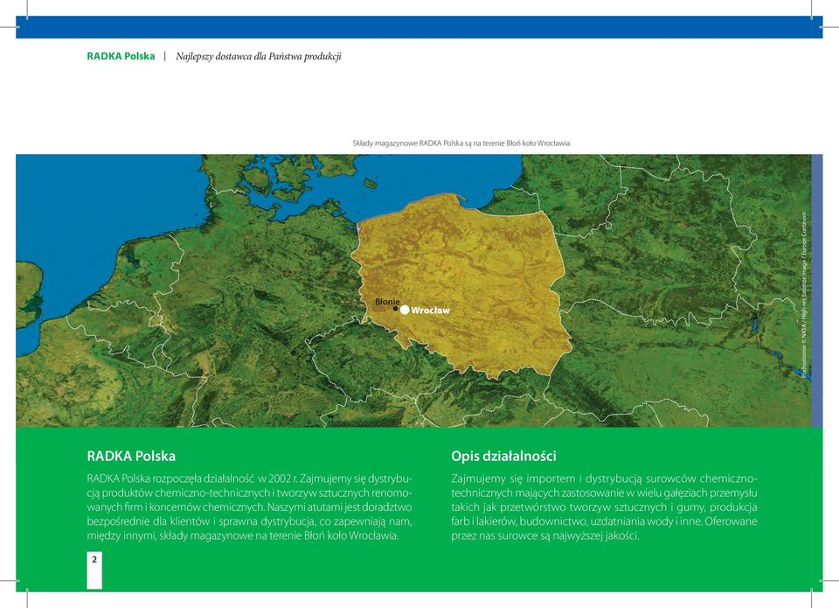Screen dimensions: 839x608
Task: Click the vertical NASA image credit text
Action: [x=804, y=295]
